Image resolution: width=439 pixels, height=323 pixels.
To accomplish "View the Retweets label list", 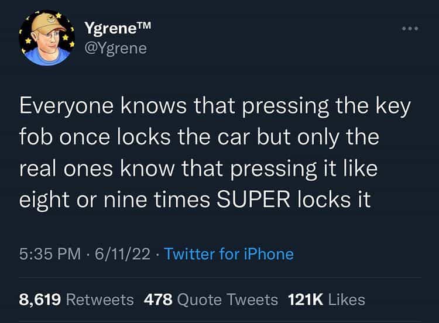I will [x=100, y=300].
